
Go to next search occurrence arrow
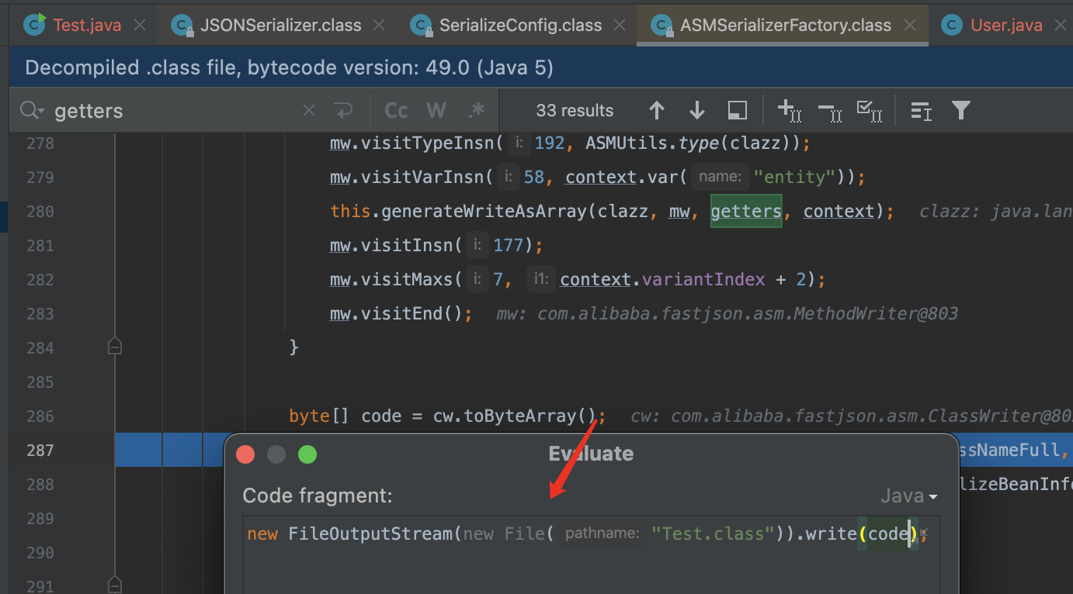pyautogui.click(x=696, y=111)
